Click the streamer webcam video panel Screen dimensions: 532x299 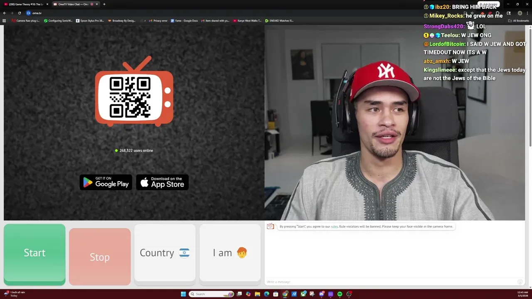pos(395,123)
